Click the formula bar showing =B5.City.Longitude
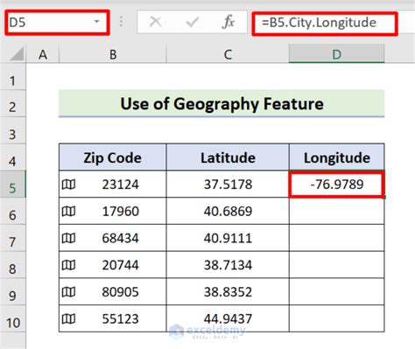Viewport: 415px width, 349px height. coord(325,23)
